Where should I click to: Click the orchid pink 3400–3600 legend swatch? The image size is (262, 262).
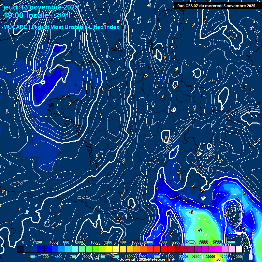point(225,249)
